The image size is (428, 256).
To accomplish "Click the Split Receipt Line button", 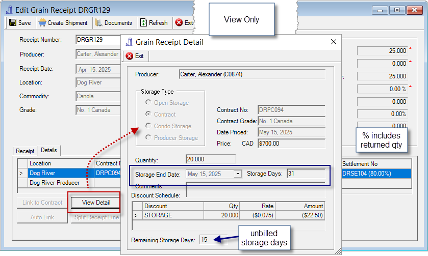I will [96, 217].
